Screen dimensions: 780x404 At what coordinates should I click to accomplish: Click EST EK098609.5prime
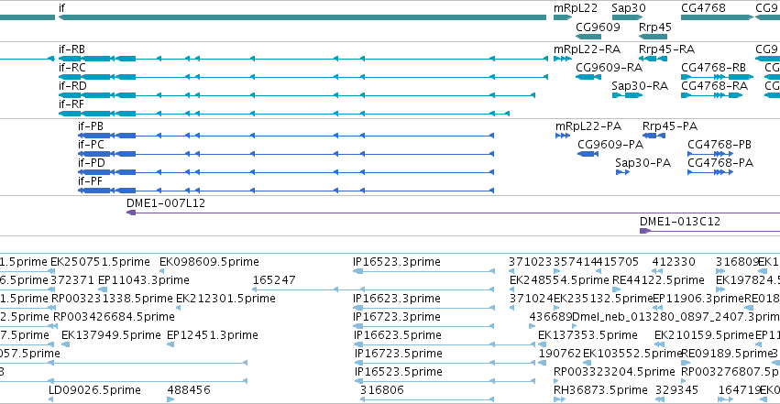(209, 262)
